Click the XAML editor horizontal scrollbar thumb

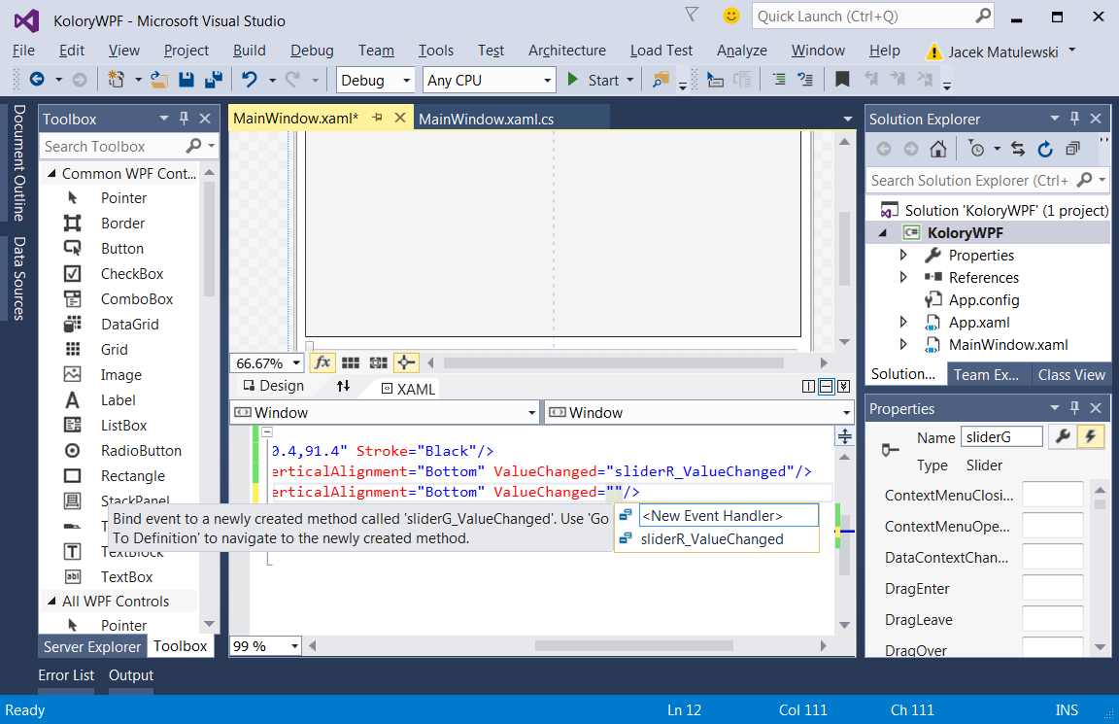click(633, 646)
